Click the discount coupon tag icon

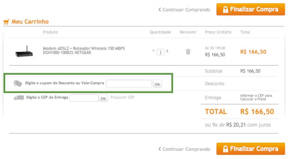tap(18, 83)
